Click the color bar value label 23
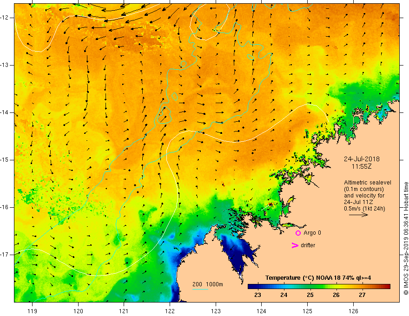This screenshot has height=316, width=409. coord(257,295)
